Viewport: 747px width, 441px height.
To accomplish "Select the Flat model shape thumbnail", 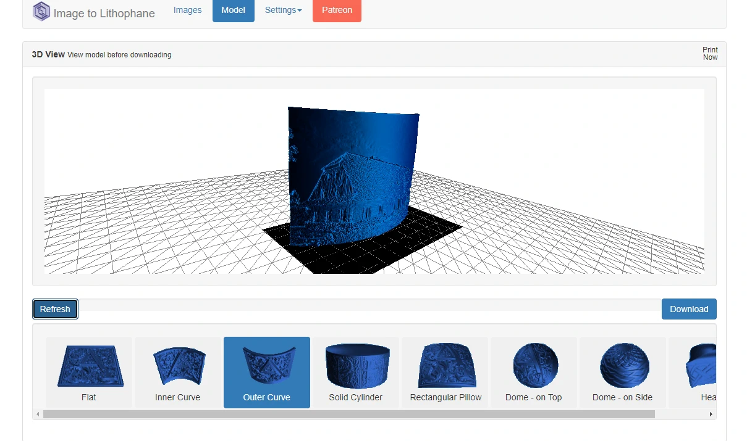I will (x=89, y=373).
